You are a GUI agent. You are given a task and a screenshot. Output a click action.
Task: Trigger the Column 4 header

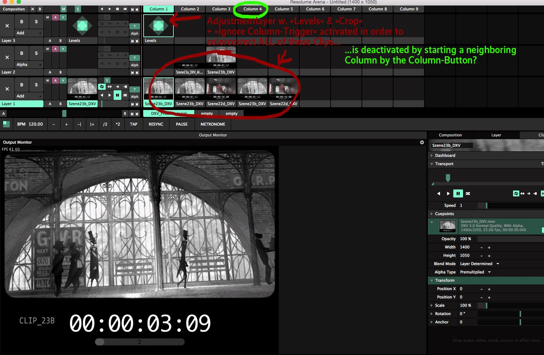(x=252, y=9)
